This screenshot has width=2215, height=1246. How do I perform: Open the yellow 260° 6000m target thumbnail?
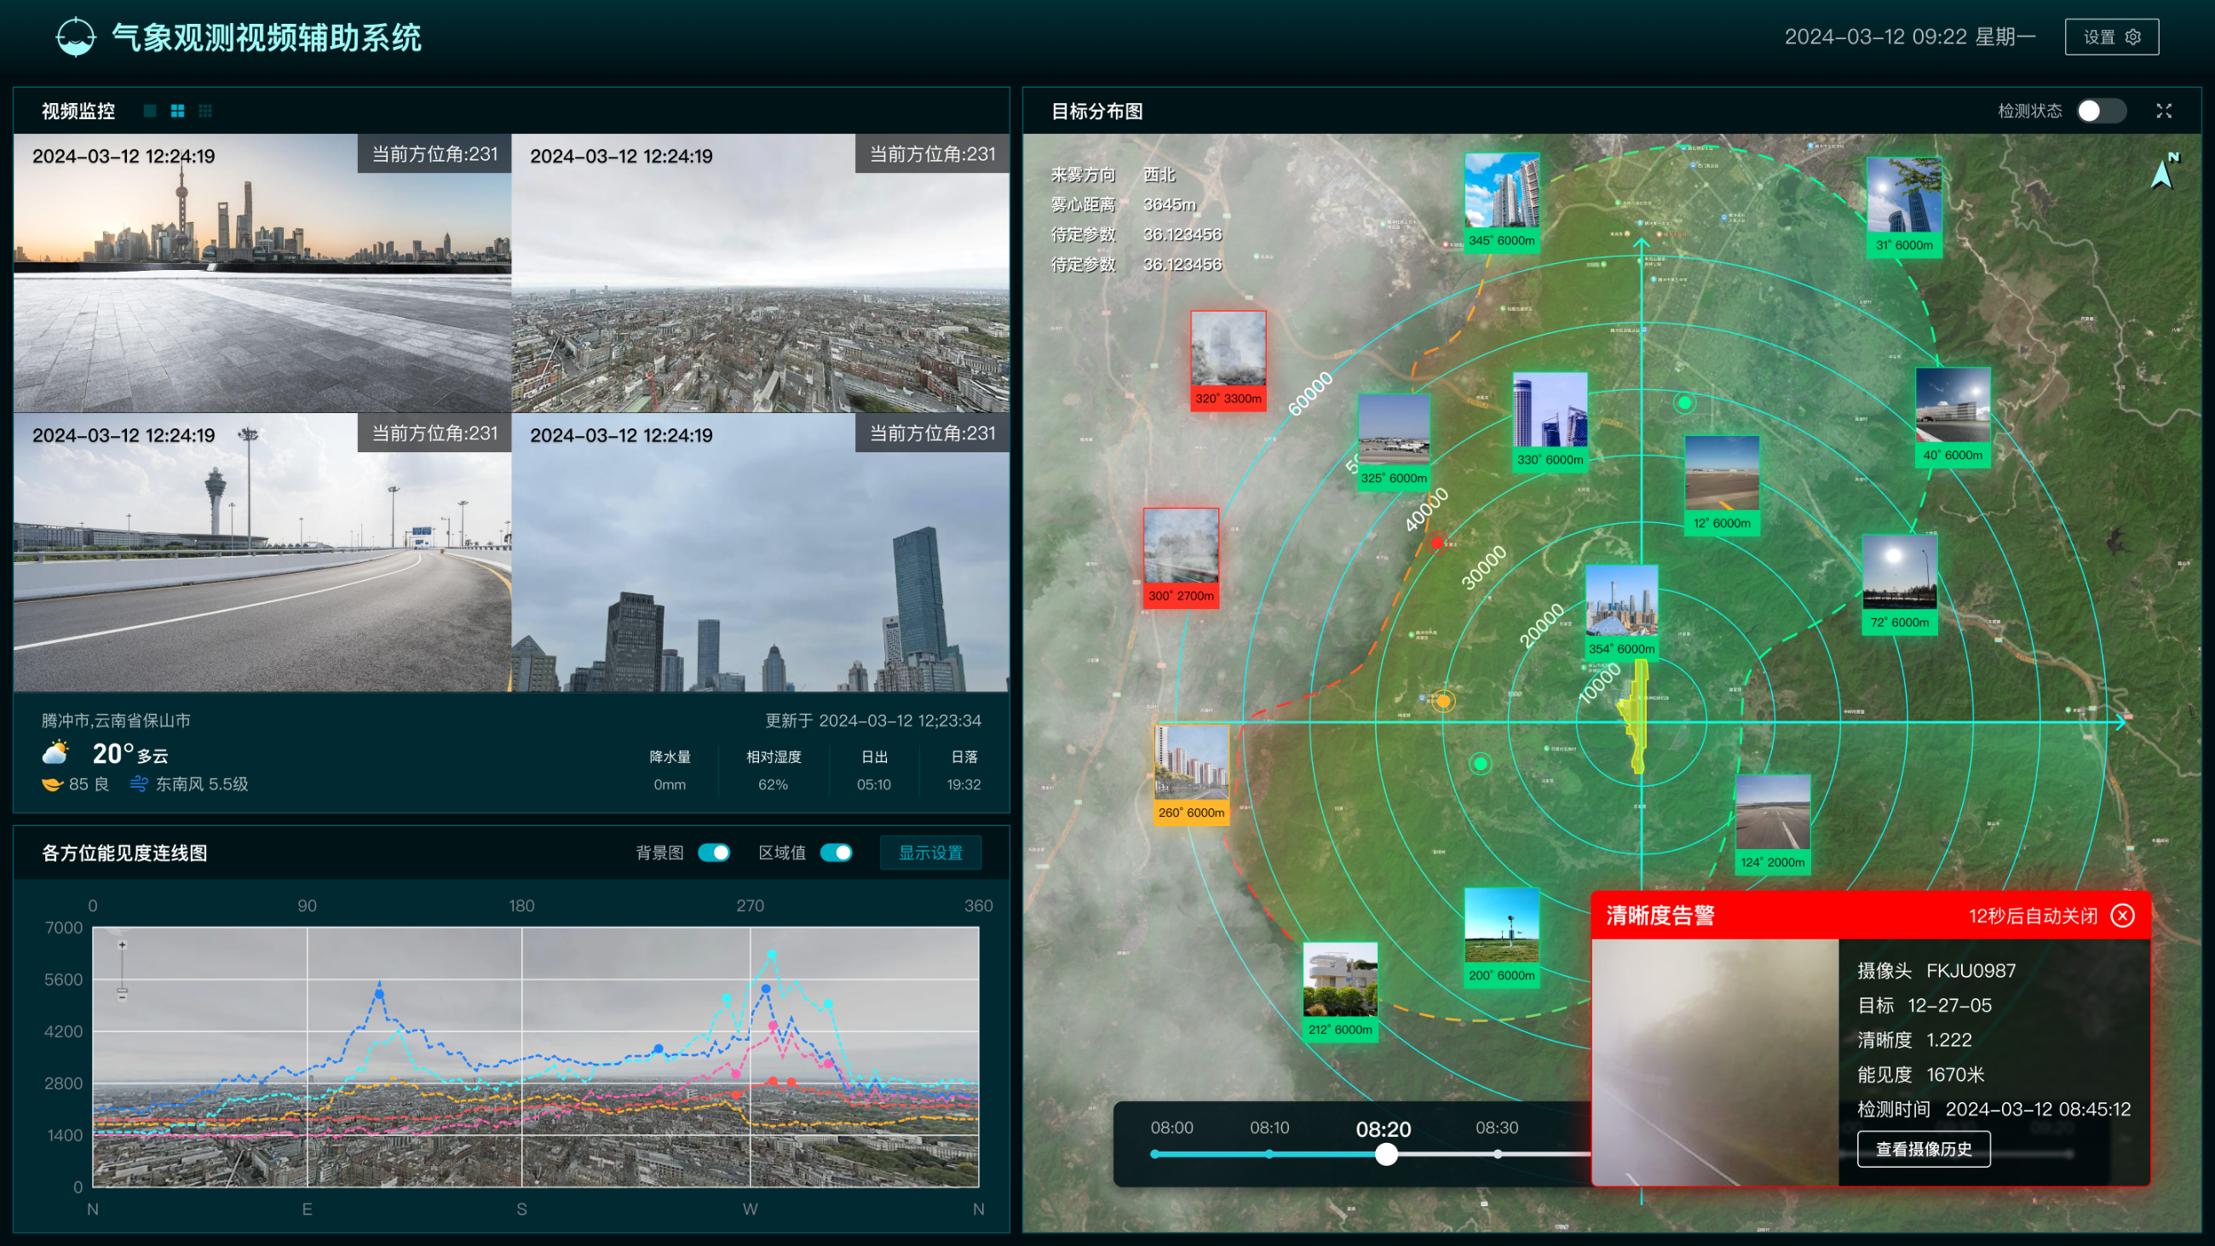click(x=1191, y=775)
